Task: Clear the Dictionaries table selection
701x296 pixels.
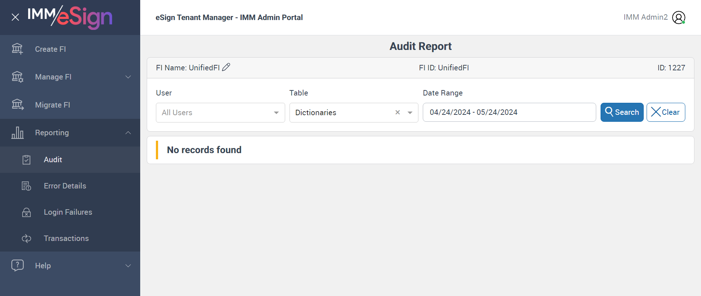Action: 398,113
